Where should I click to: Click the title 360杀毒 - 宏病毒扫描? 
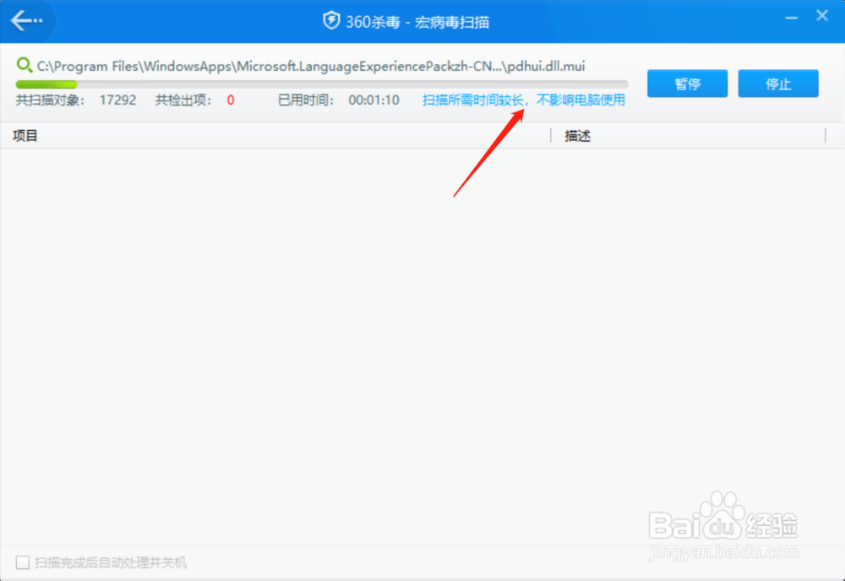tap(417, 22)
